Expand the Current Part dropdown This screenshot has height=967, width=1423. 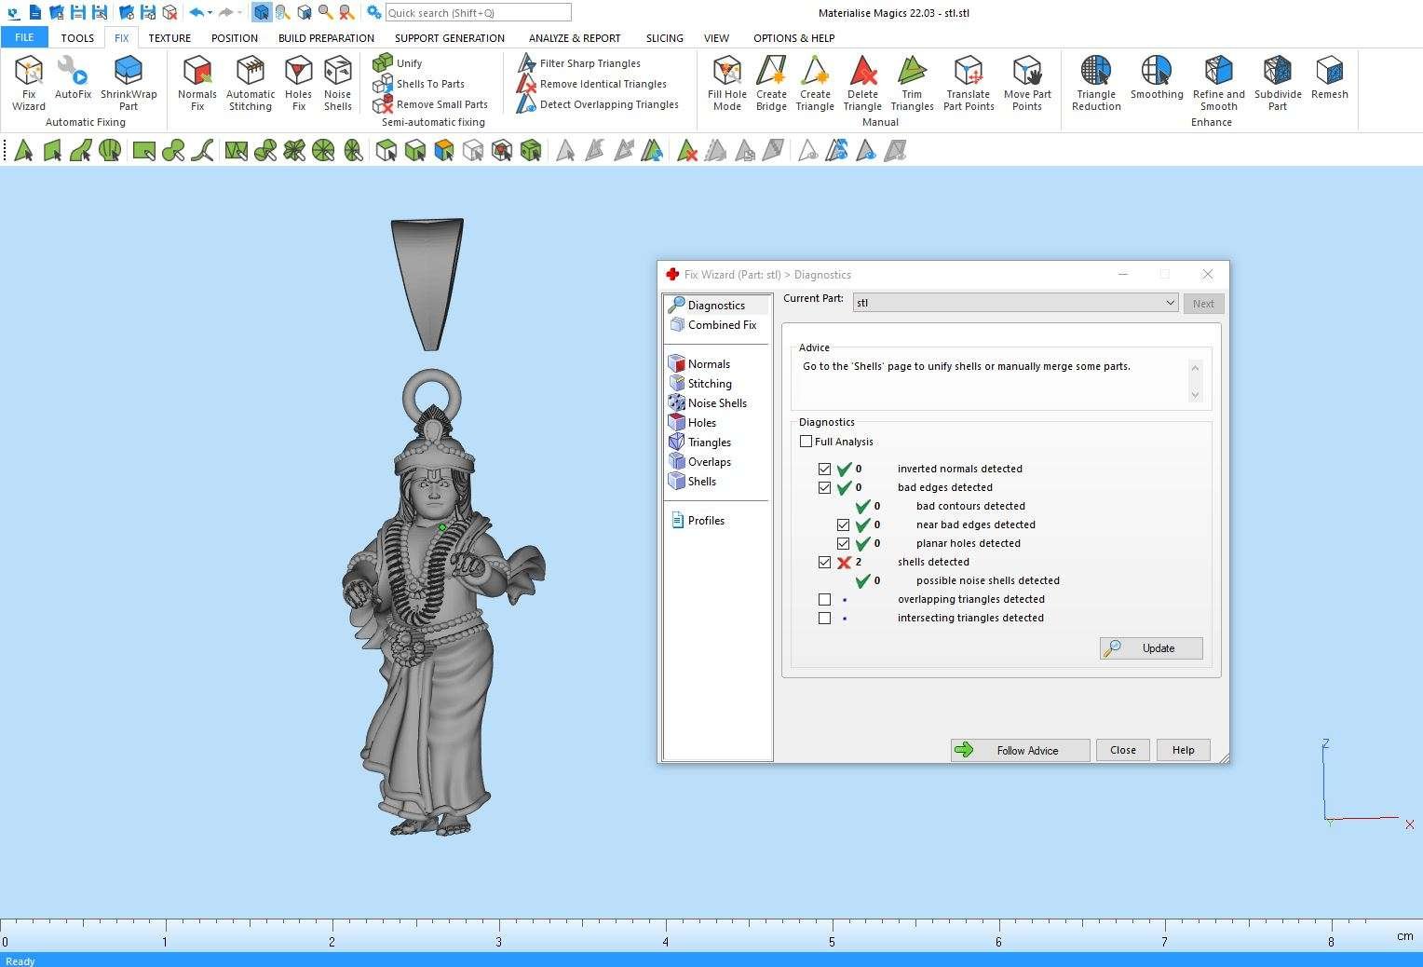tap(1170, 303)
